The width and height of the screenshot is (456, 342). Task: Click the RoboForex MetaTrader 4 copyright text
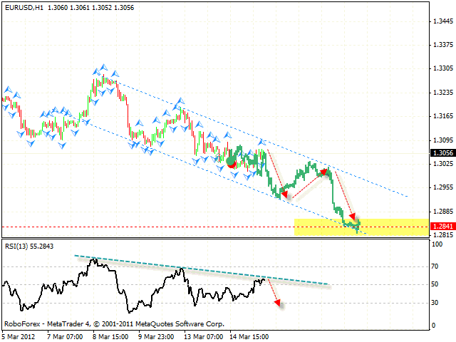(114, 323)
